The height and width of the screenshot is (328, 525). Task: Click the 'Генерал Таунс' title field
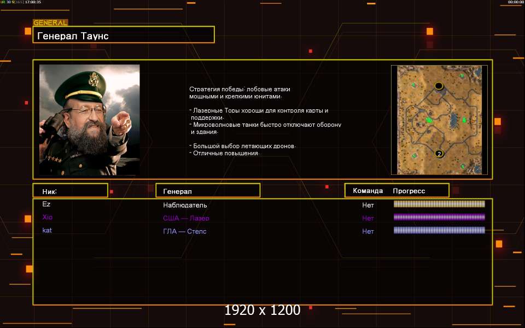click(124, 34)
